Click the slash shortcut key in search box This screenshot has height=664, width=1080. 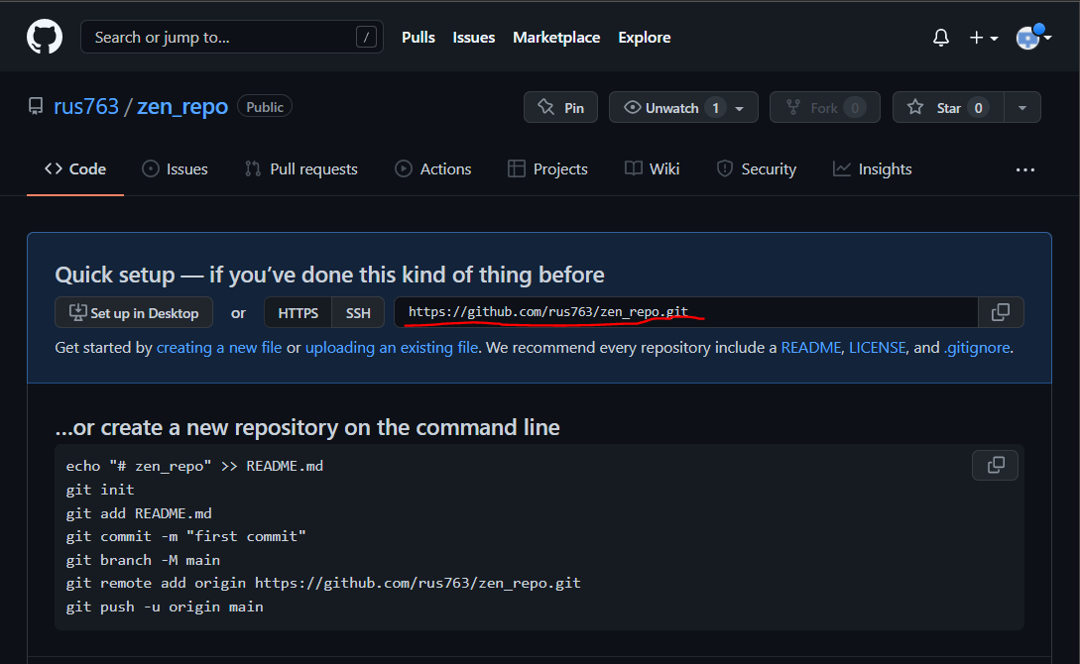[x=366, y=37]
